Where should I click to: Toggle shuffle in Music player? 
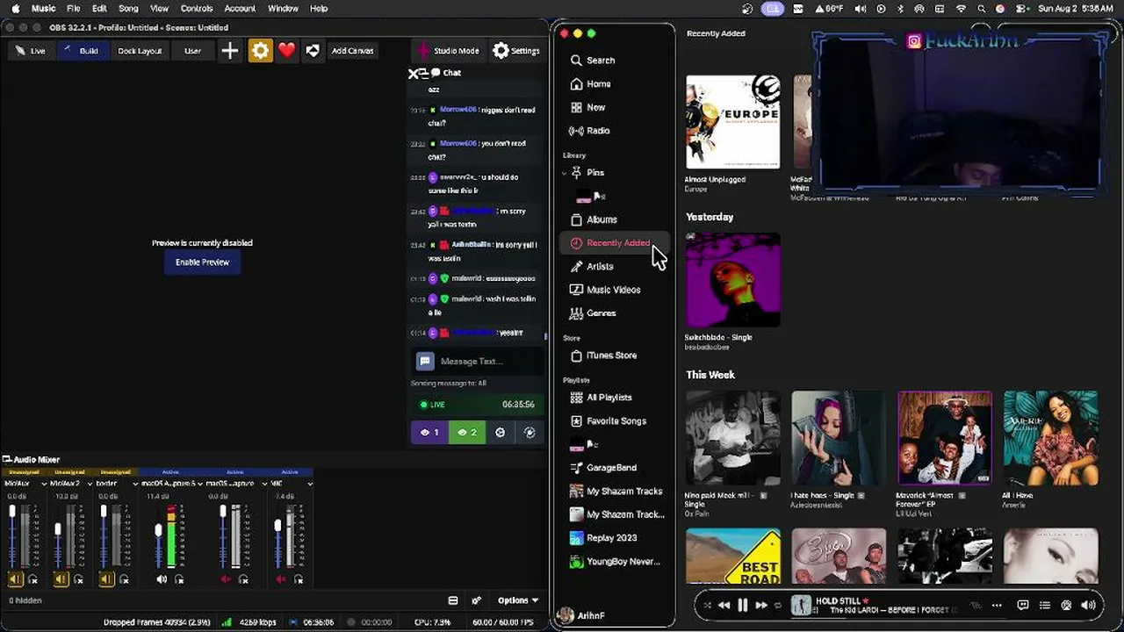(x=707, y=605)
